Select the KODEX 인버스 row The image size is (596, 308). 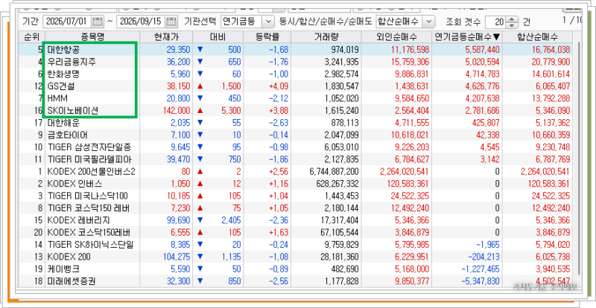pos(296,184)
